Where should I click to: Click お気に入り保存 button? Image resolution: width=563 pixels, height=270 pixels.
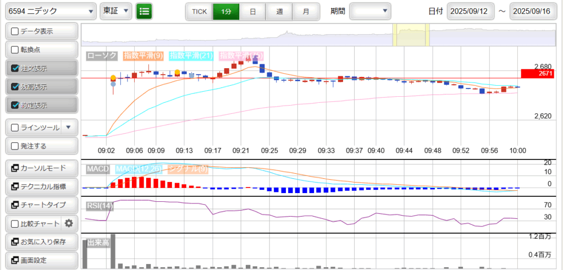42,241
